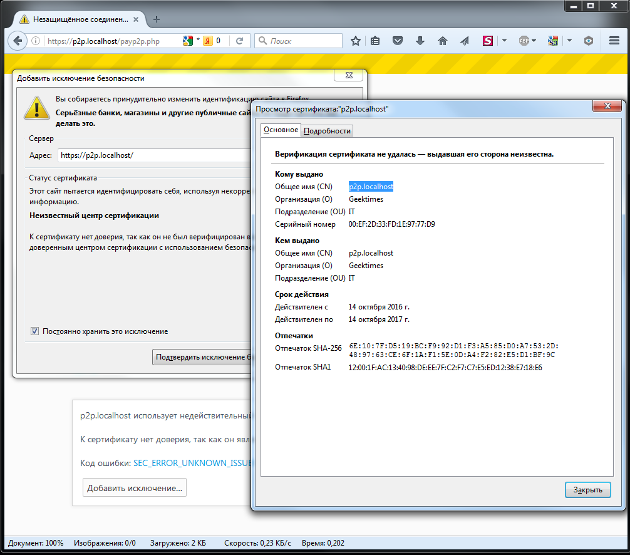The image size is (630, 555).
Task: Click the yellow warning triangle in exception dialog
Action: 36,108
